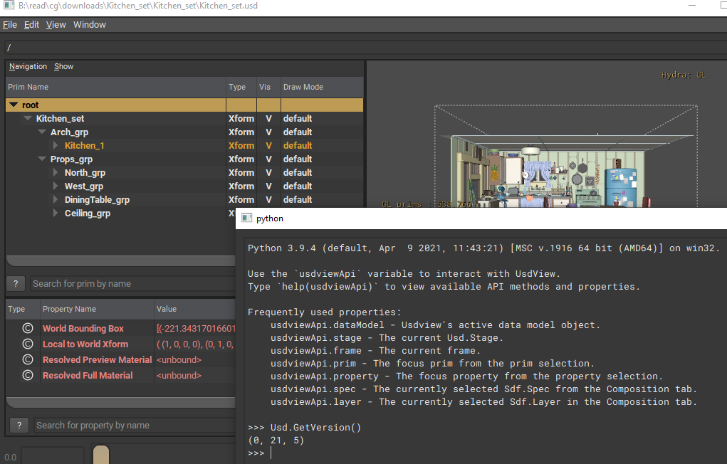Click the Search for prim by name field

coord(128,283)
